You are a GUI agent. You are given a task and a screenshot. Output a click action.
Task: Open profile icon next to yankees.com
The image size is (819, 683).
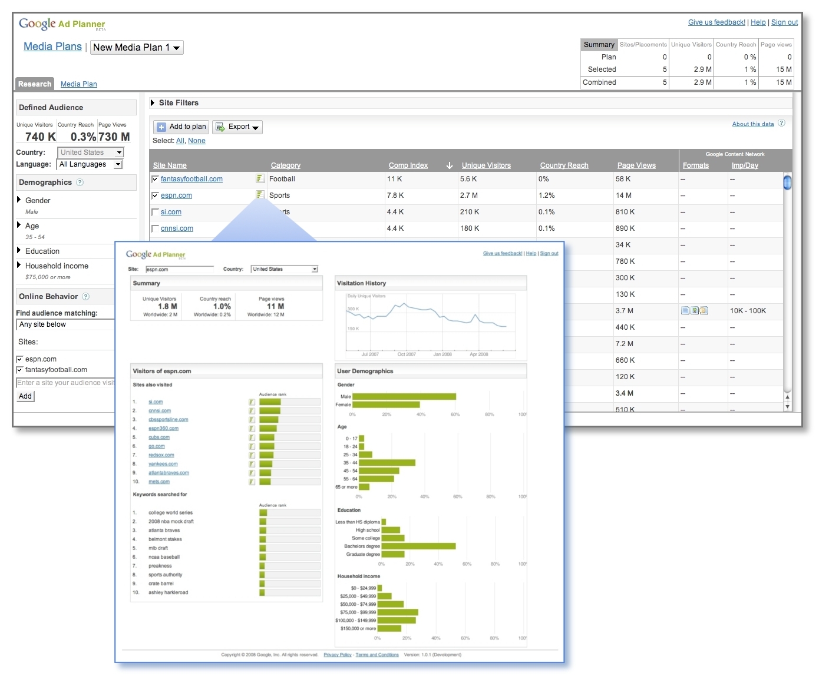pyautogui.click(x=252, y=464)
